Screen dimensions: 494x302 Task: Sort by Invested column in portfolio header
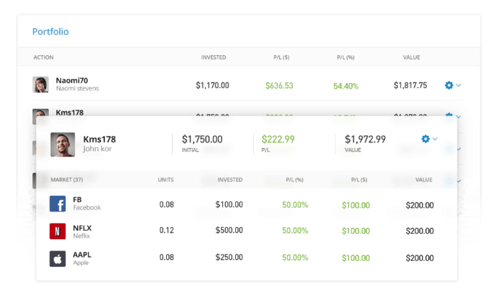(213, 57)
